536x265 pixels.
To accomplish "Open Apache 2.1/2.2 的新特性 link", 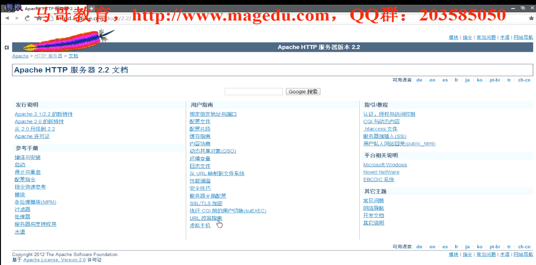I will (44, 114).
